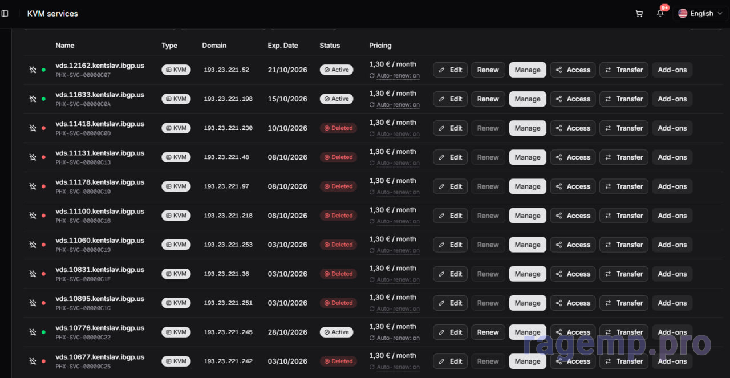This screenshot has width=730, height=378.
Task: Click the crossed-bell icon for vds.11418
Action: (x=33, y=128)
